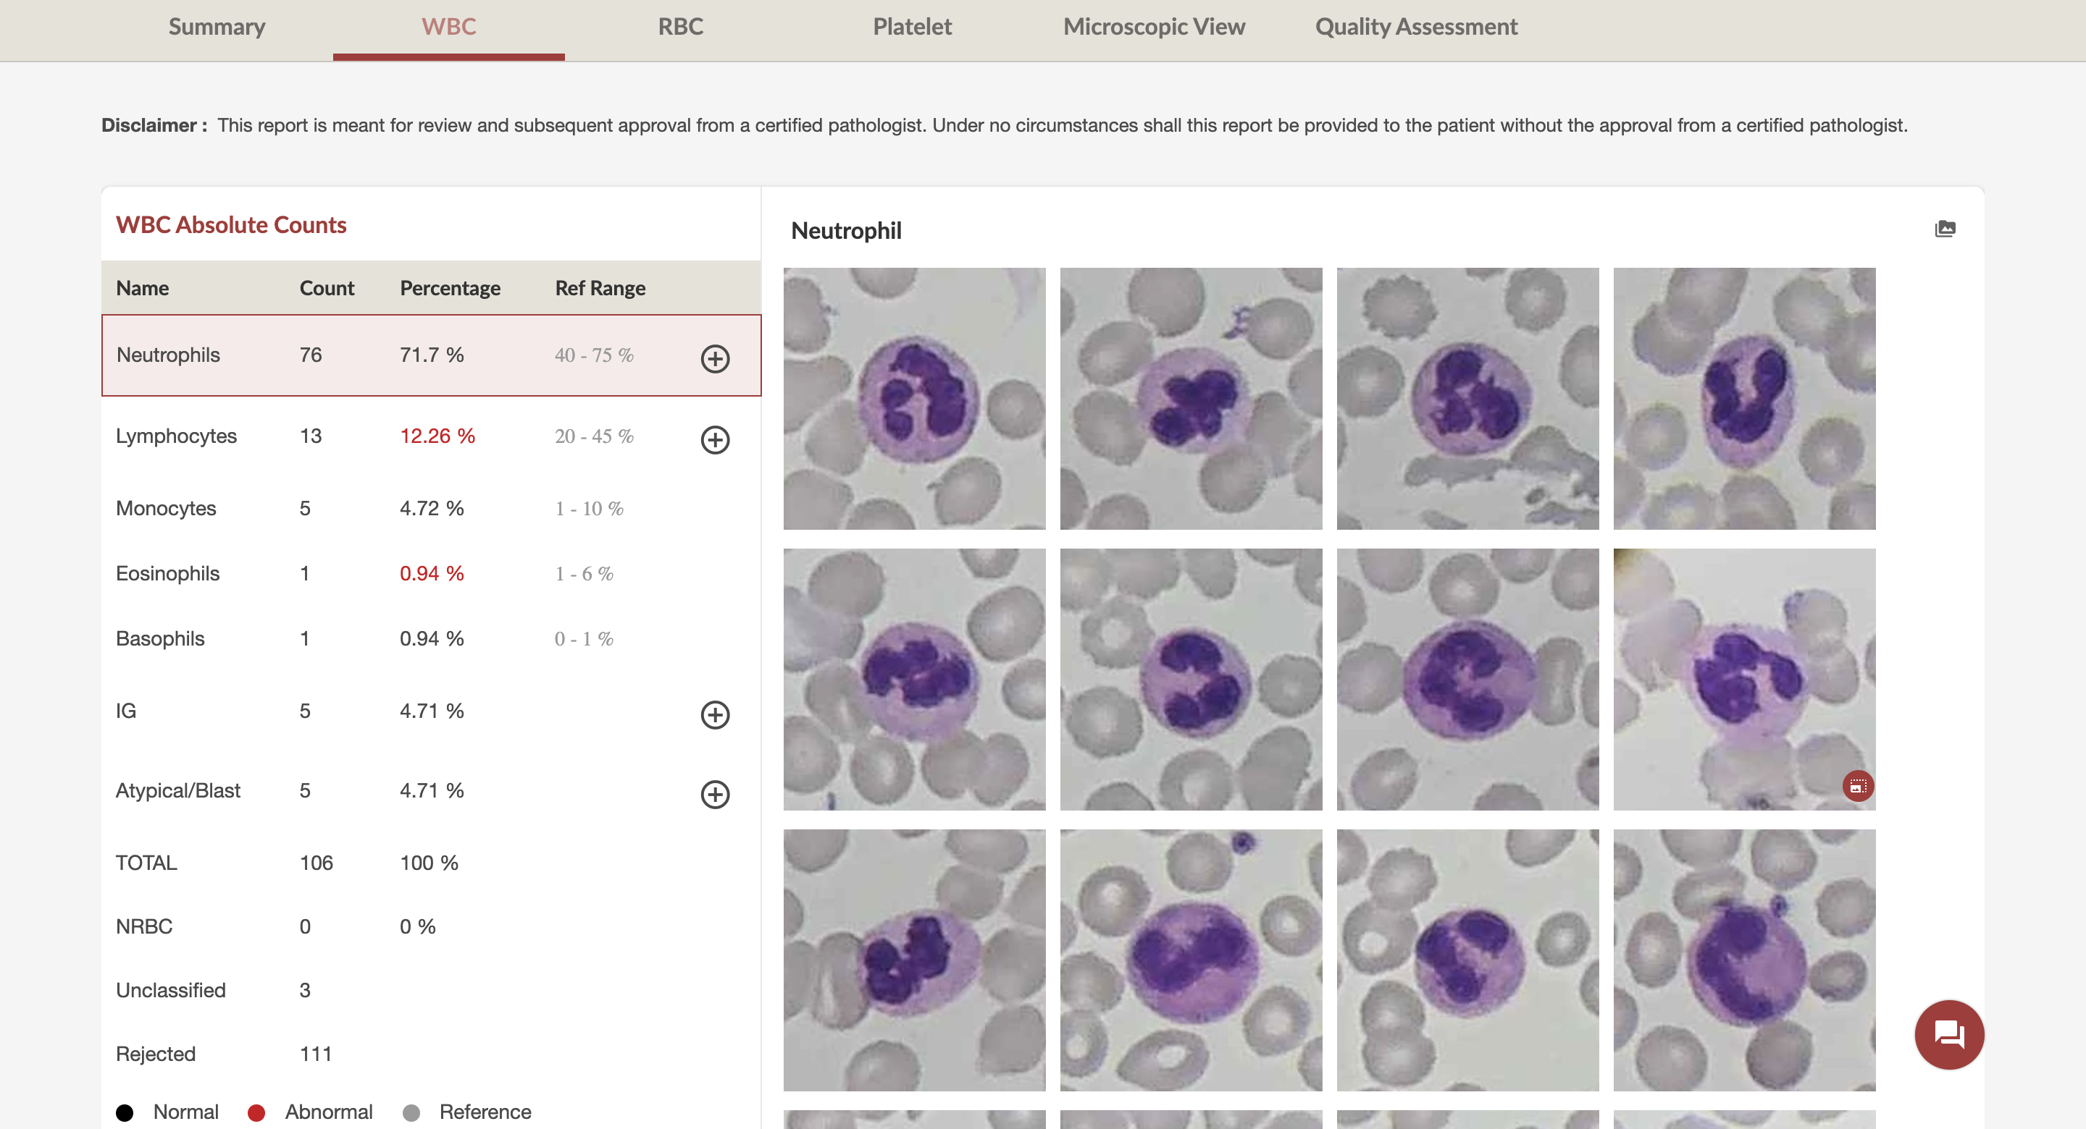Screen dimensions: 2086x1129
Task: Open the Quality Assessment tab
Action: (1416, 27)
